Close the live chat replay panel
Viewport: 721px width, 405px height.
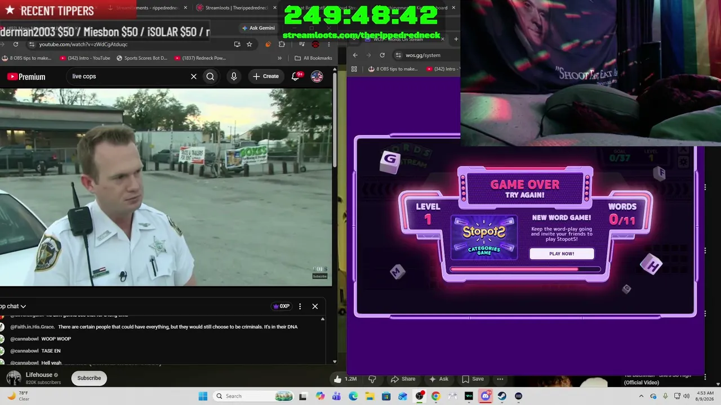tap(315, 307)
